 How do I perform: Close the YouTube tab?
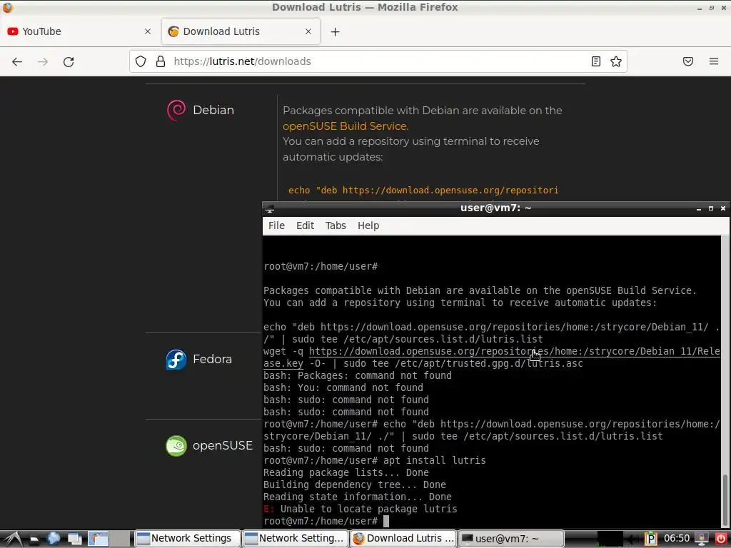(x=148, y=31)
